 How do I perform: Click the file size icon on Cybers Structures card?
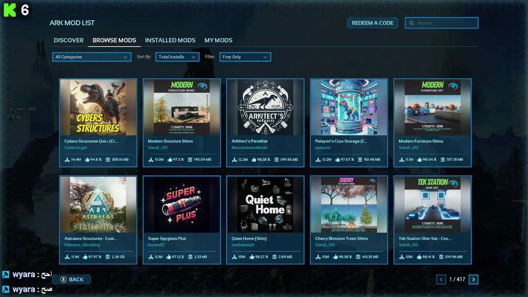108,160
